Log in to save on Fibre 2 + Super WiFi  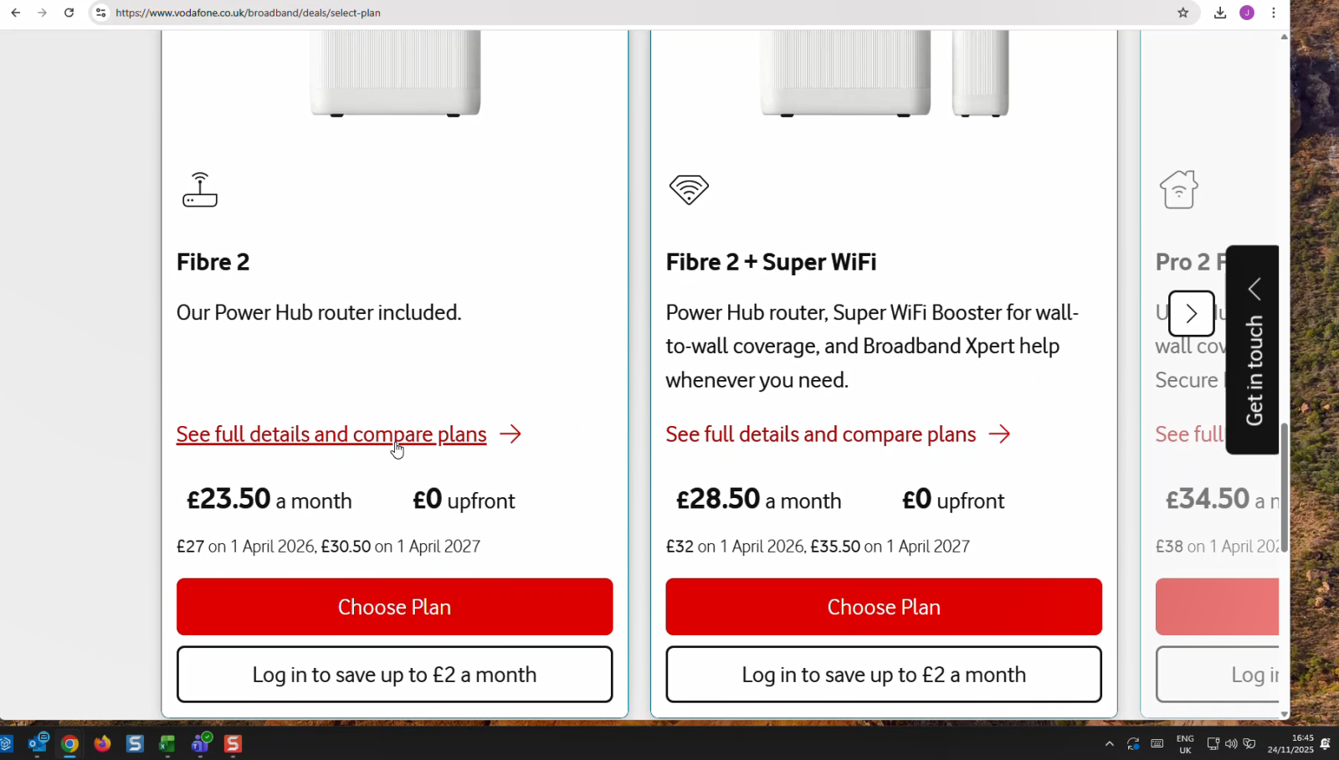pyautogui.click(x=884, y=675)
